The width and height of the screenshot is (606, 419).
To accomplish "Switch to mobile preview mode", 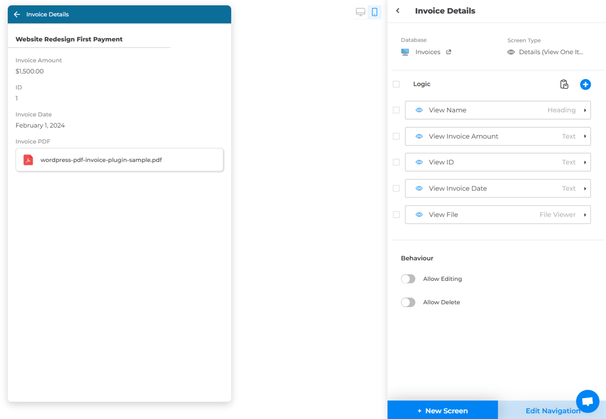I will (x=374, y=12).
